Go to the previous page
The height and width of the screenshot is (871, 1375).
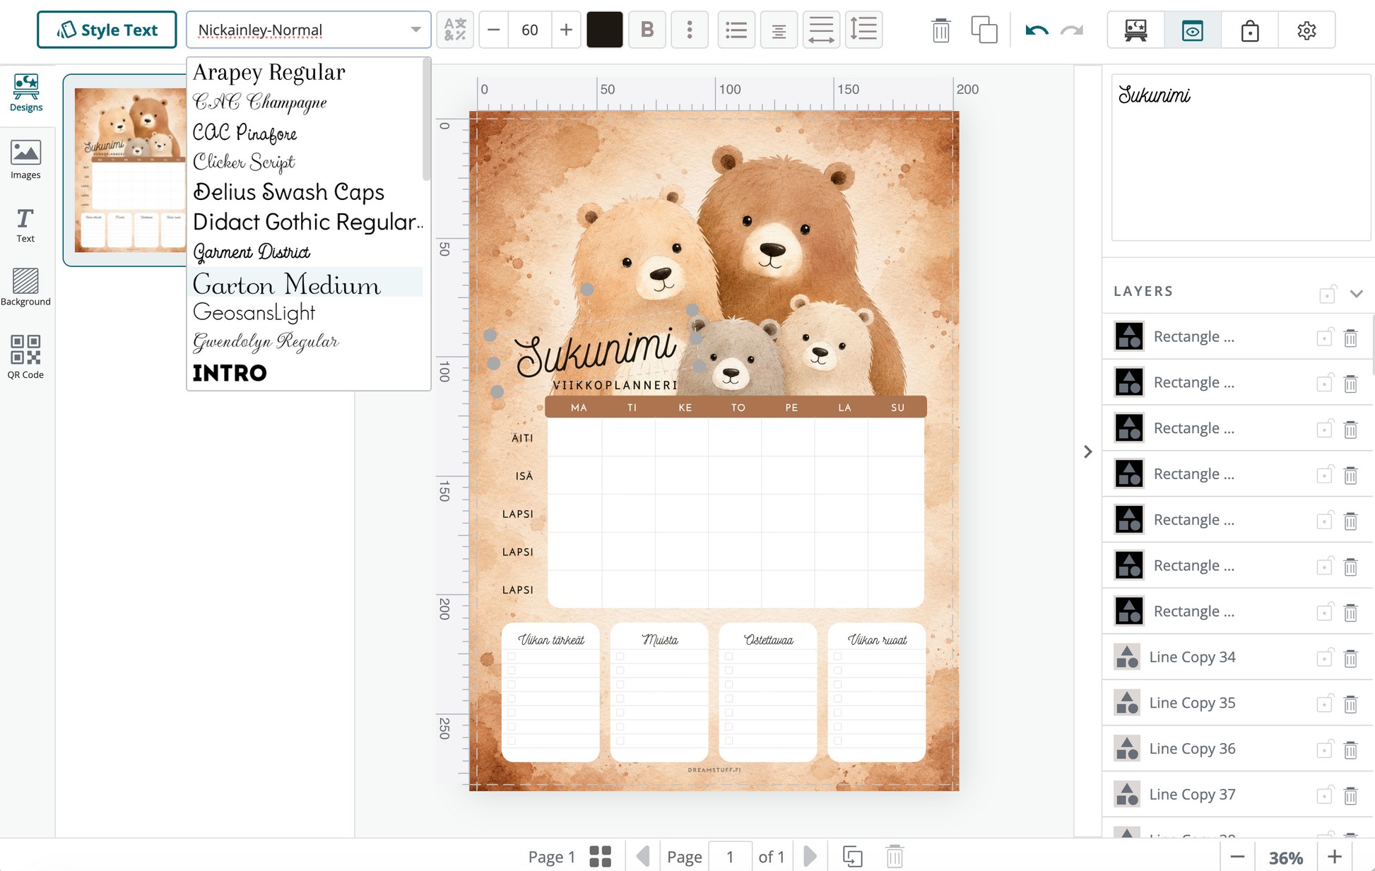pyautogui.click(x=642, y=856)
